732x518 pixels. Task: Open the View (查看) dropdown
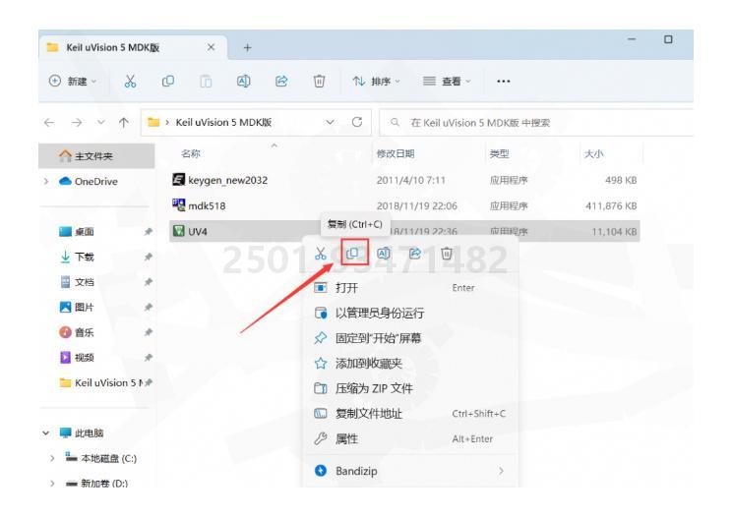[x=447, y=82]
